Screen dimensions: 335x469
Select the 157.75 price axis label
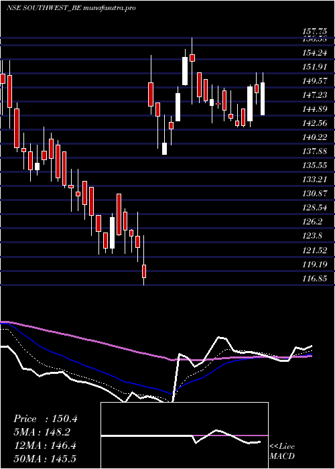click(314, 31)
